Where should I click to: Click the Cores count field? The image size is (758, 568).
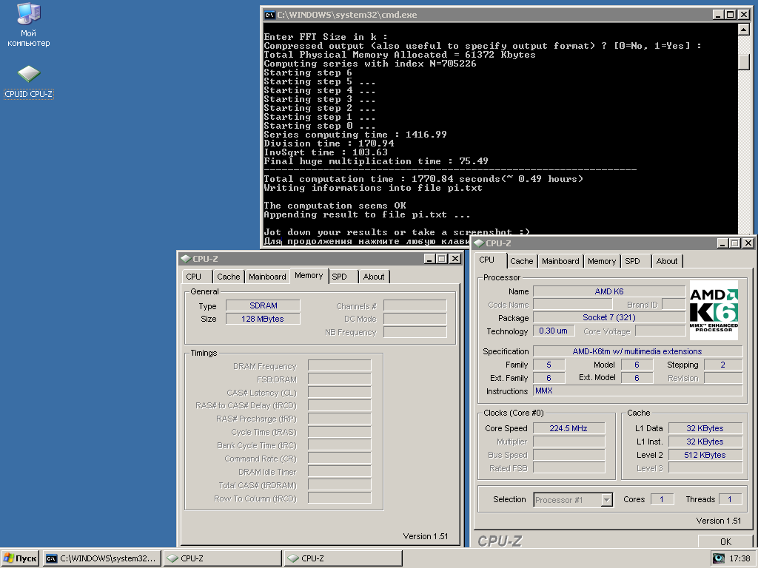[662, 499]
